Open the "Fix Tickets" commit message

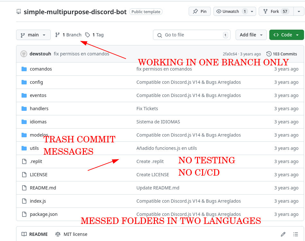click(x=147, y=109)
